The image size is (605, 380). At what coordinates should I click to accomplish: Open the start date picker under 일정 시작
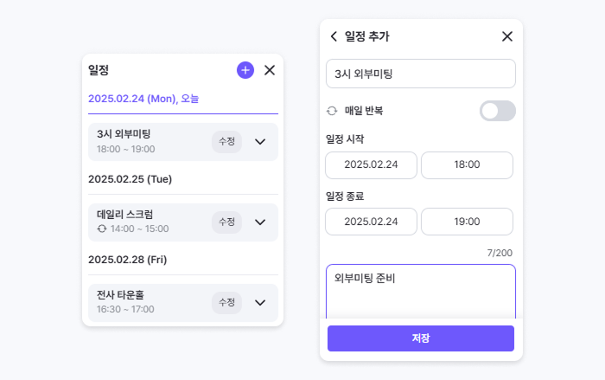click(371, 164)
